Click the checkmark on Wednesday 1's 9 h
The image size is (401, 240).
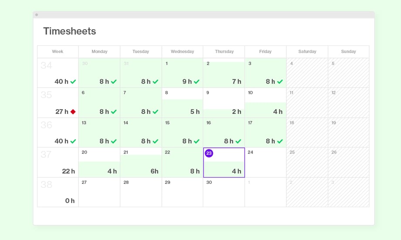tap(197, 82)
